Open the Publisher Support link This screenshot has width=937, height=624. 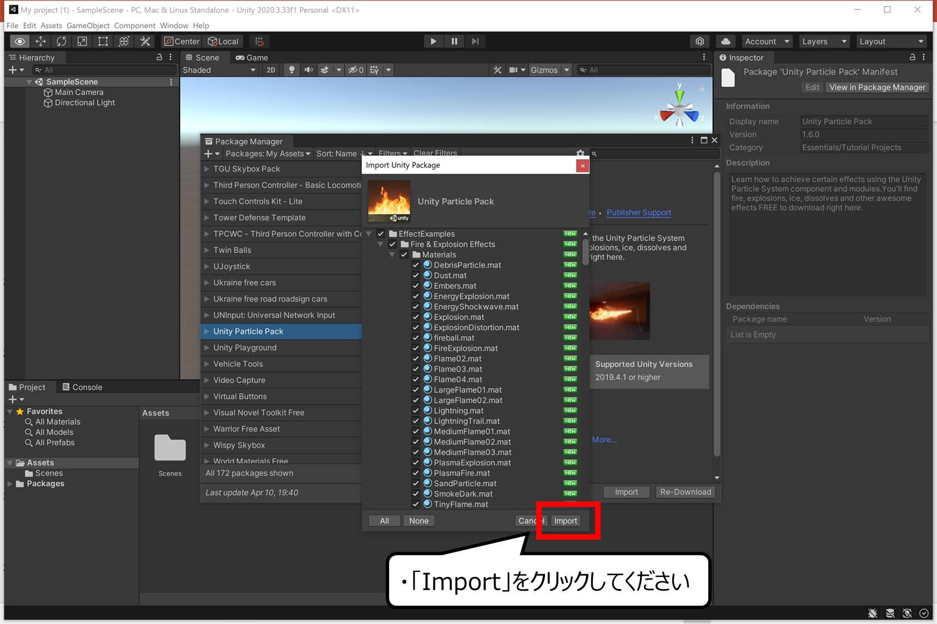click(638, 212)
